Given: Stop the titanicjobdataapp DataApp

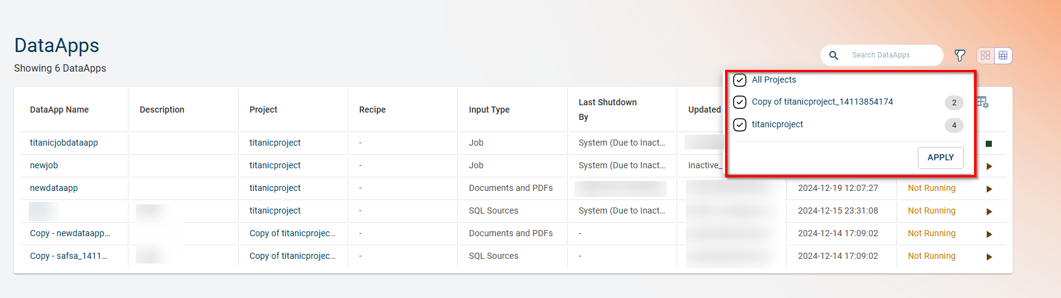Looking at the screenshot, I should coord(989,144).
